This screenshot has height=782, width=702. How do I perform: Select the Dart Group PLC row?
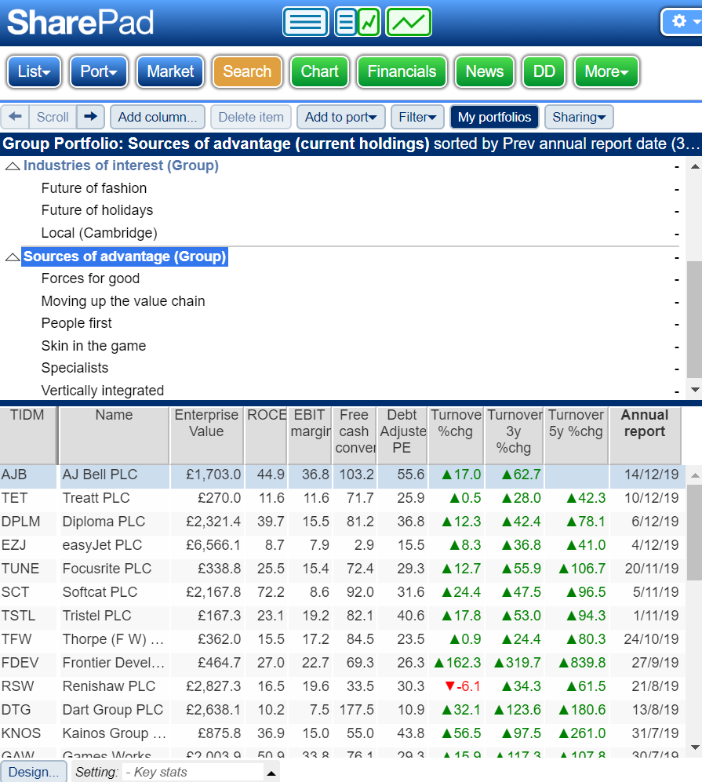(x=342, y=710)
